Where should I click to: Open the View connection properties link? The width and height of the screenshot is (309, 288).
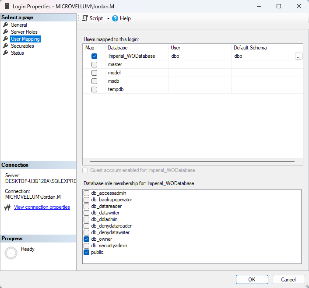[x=42, y=207]
